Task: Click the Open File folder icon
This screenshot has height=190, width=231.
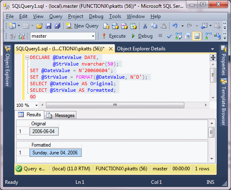Action: 39,26
